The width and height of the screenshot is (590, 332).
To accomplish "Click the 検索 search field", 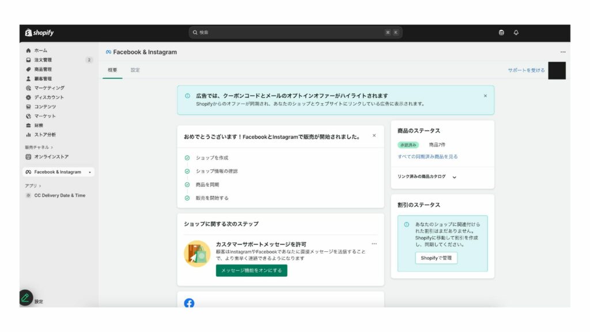I will [296, 32].
